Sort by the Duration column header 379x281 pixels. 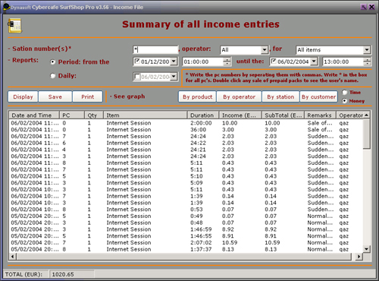coord(203,115)
